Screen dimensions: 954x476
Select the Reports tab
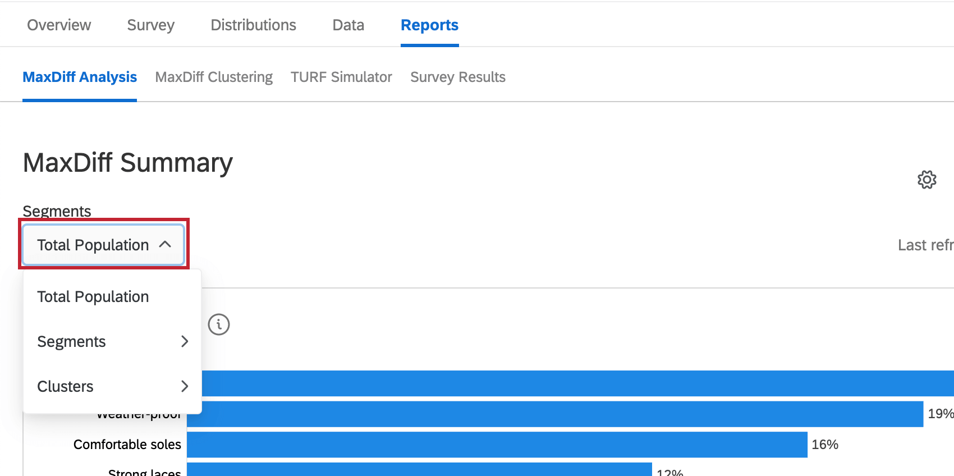(429, 25)
